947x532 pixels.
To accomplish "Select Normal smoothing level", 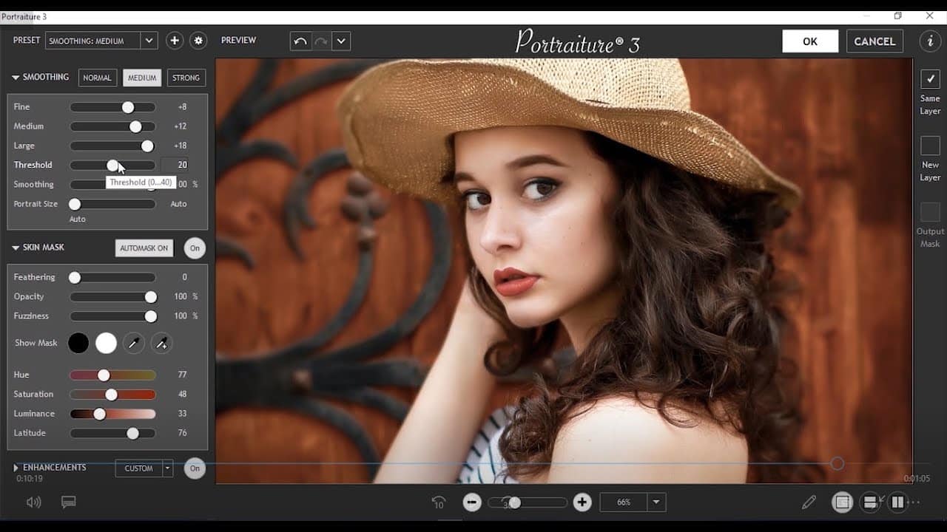I will click(97, 78).
